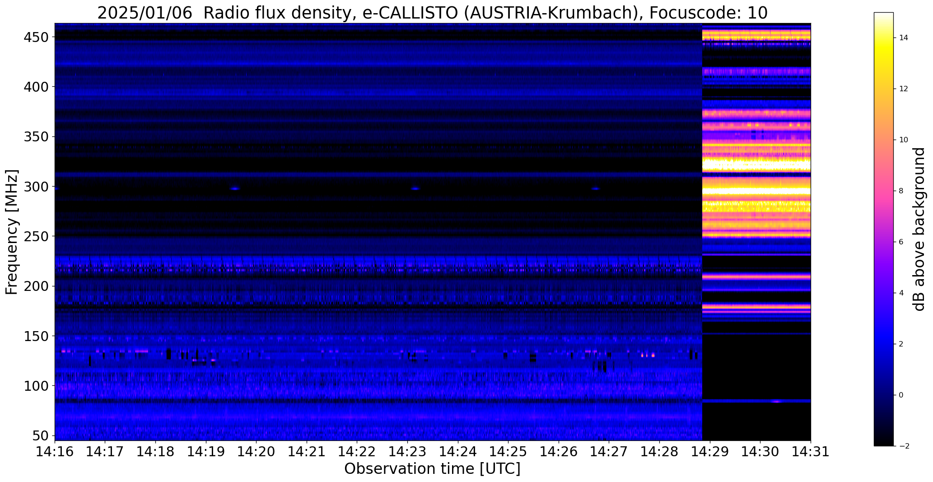Viewport: 933px width, 482px height.
Task: Click the 14:29 time tick label
Action: point(710,452)
